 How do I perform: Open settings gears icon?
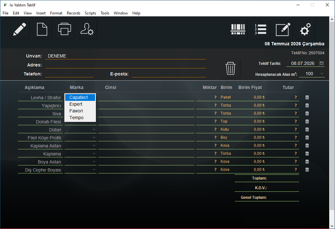click(305, 29)
